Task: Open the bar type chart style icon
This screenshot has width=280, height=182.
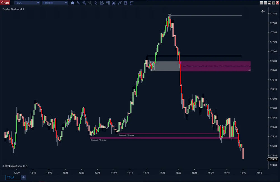Action: click(73, 3)
